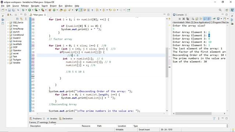
Task: Open the Display Selected Console dropdown arrow
Action: point(221,19)
